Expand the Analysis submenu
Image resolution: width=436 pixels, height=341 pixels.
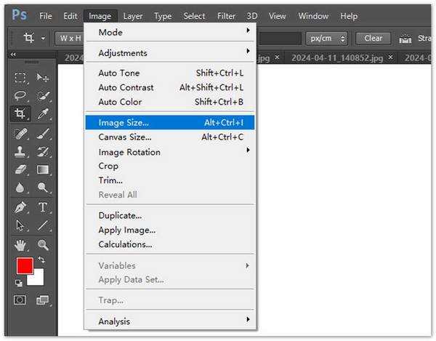[169, 321]
